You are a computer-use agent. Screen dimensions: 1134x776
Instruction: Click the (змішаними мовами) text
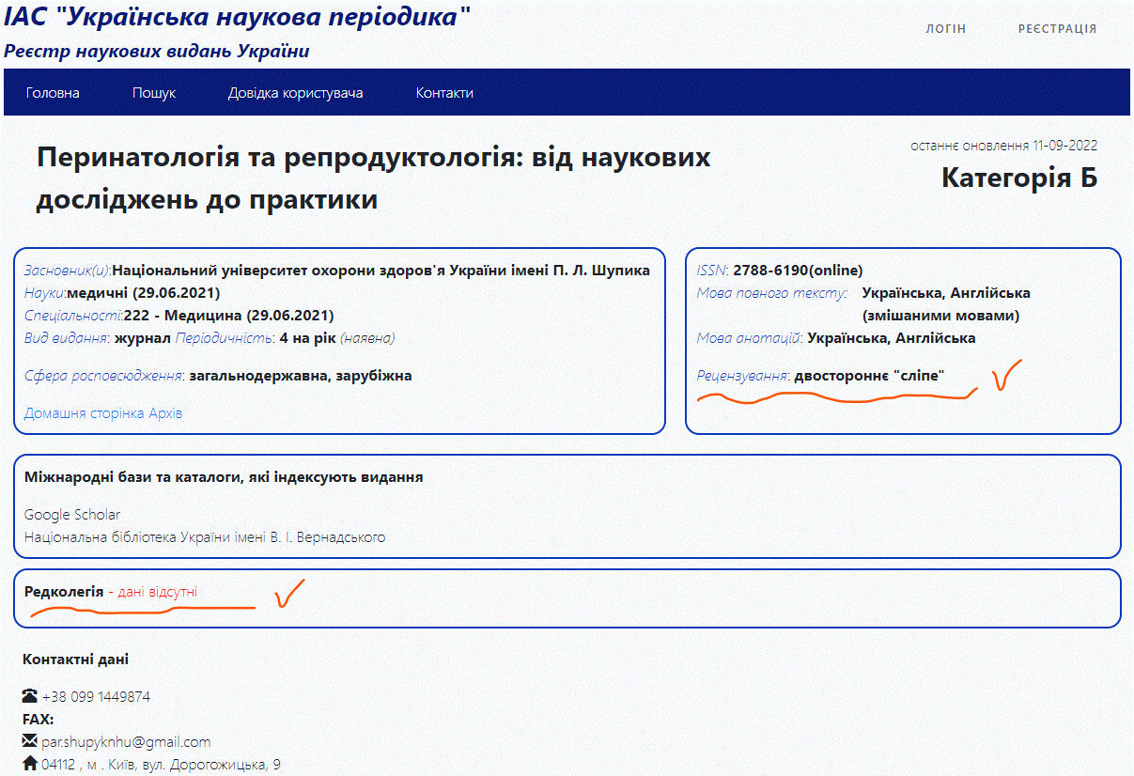click(x=940, y=316)
